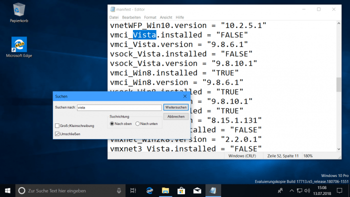Image resolution: width=350 pixels, height=197 pixels.
Task: Open File Explorer from the taskbar
Action: tap(165, 191)
